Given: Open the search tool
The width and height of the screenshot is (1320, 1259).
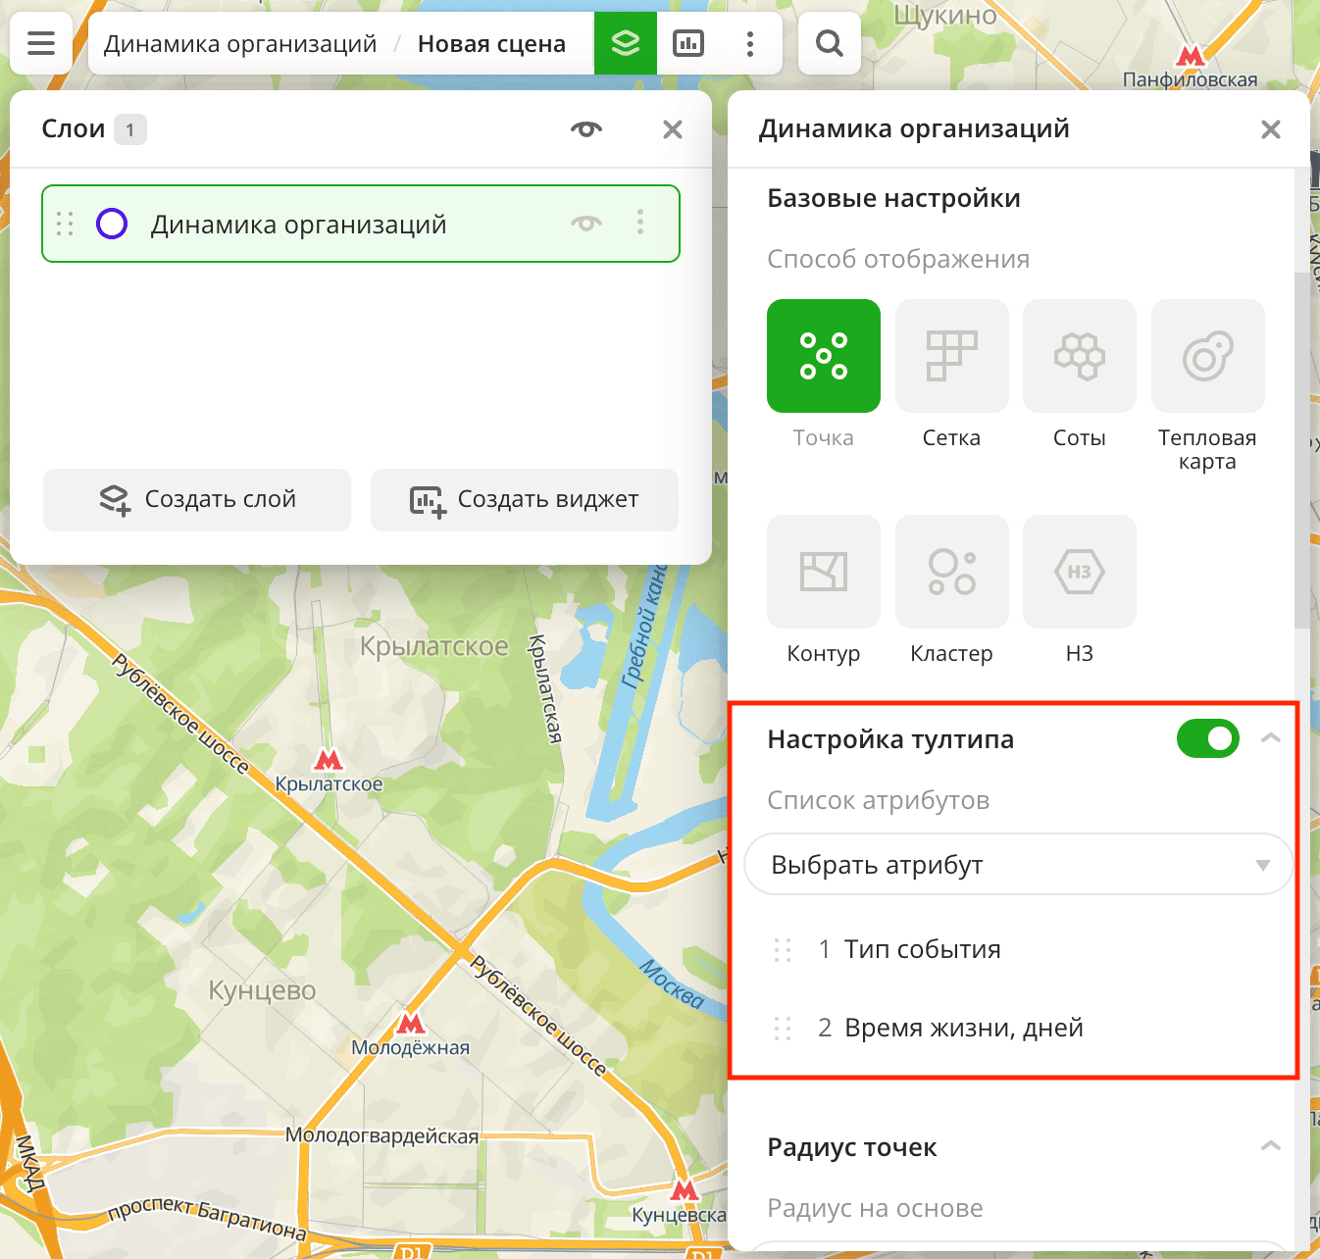Looking at the screenshot, I should [829, 43].
